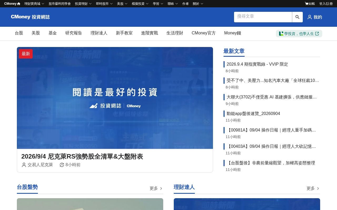The width and height of the screenshot is (337, 210).
Task: Open article 【00403A】09/04 操作日報
Action: pyautogui.click(x=271, y=146)
